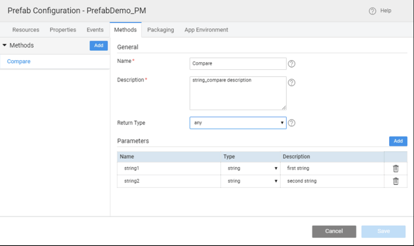Image resolution: width=414 pixels, height=246 pixels.
Task: Go to the Packaging tab
Action: click(x=160, y=30)
